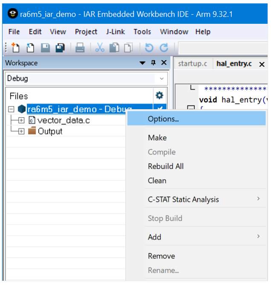Viewport: 271px width, 285px height.
Task: Click the New Document toolbar icon
Action: [x=15, y=48]
